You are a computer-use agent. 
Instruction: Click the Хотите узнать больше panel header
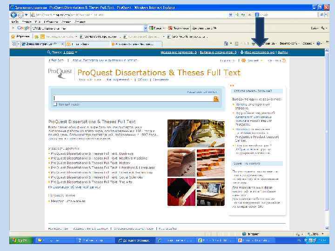tap(257, 91)
